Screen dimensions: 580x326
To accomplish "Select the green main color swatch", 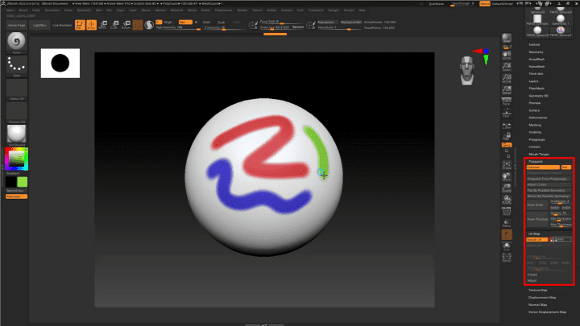I will coord(23,182).
